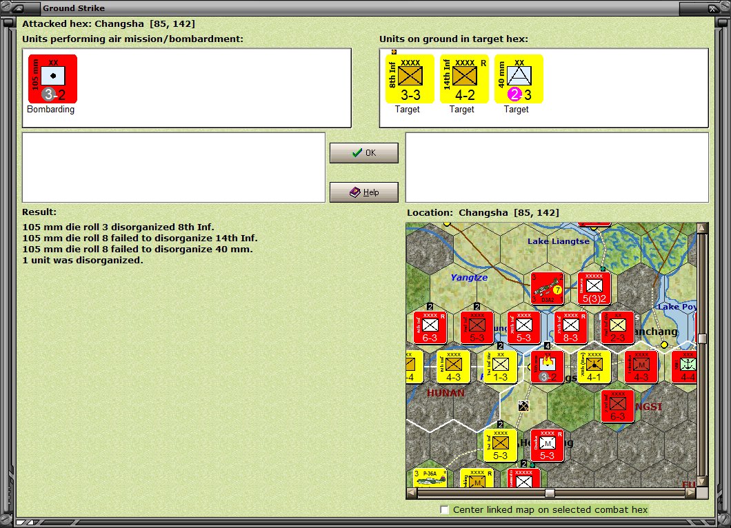Click the red mechanized 5-3 counter
Screen dimensions: 731x528
548,445
